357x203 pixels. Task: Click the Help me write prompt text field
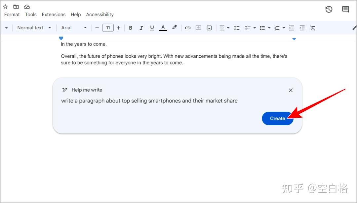coord(149,101)
